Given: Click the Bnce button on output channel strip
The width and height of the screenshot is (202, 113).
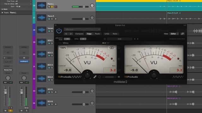Looking at the screenshot, I should [27, 108].
